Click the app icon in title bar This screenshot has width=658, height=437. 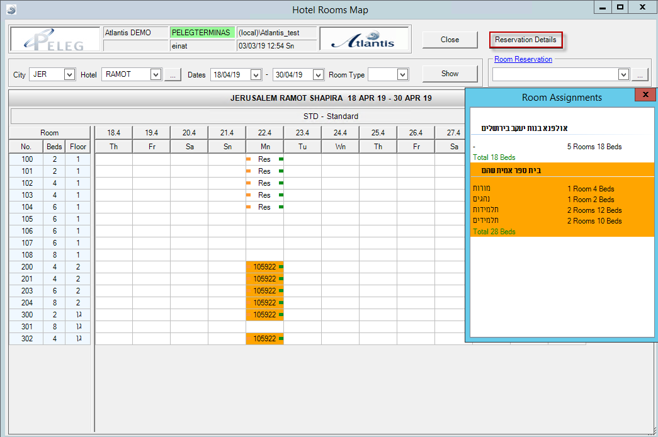pyautogui.click(x=11, y=9)
